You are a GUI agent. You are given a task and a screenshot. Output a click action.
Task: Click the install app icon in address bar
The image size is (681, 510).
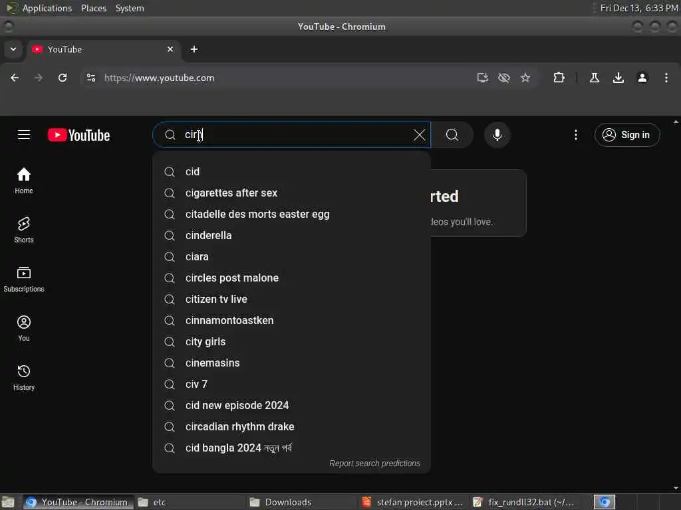click(x=483, y=78)
